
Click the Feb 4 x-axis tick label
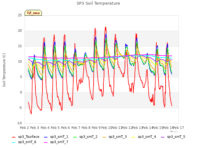(x=45, y=128)
